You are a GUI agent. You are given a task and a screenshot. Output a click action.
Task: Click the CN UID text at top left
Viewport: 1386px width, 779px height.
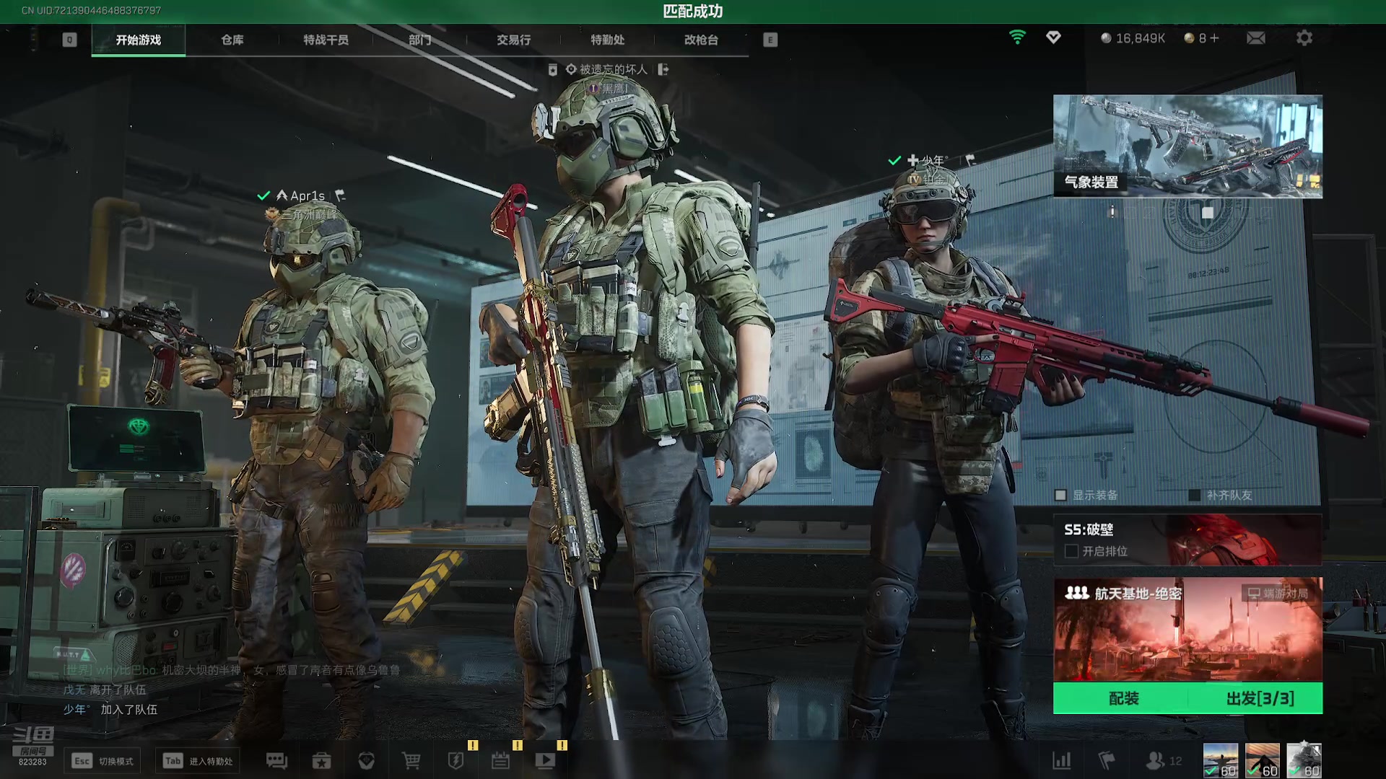[91, 10]
